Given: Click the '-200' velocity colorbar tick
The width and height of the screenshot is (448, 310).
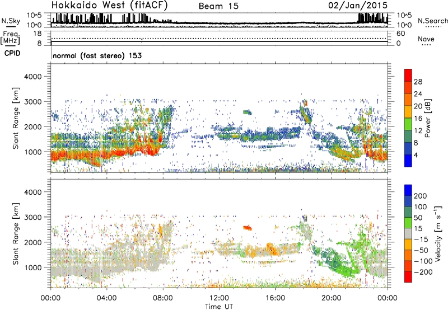Looking at the screenshot, I should (x=423, y=272).
